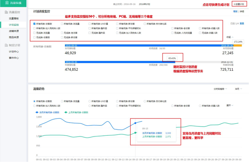This screenshot has height=162, width=249.
Task: Click the blue data point on 09-15
Action: 135,123
